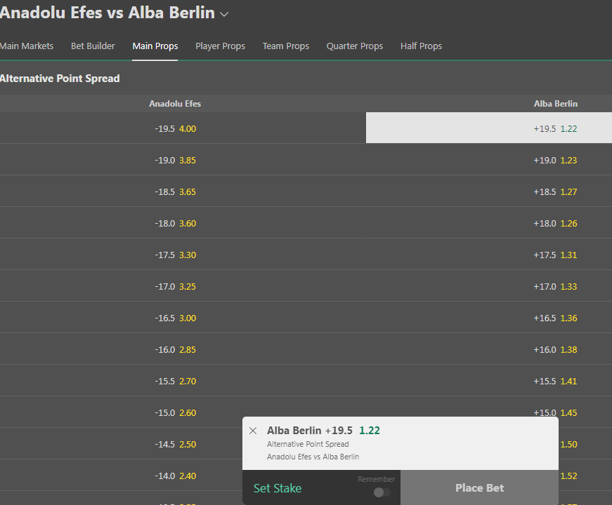Screen dimensions: 612x505
Task: Open the Bet Builder tab
Action: pyautogui.click(x=93, y=46)
